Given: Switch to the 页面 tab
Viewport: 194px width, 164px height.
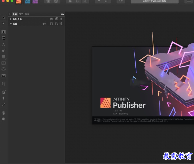Looking at the screenshot, I should pyautogui.click(x=15, y=14).
